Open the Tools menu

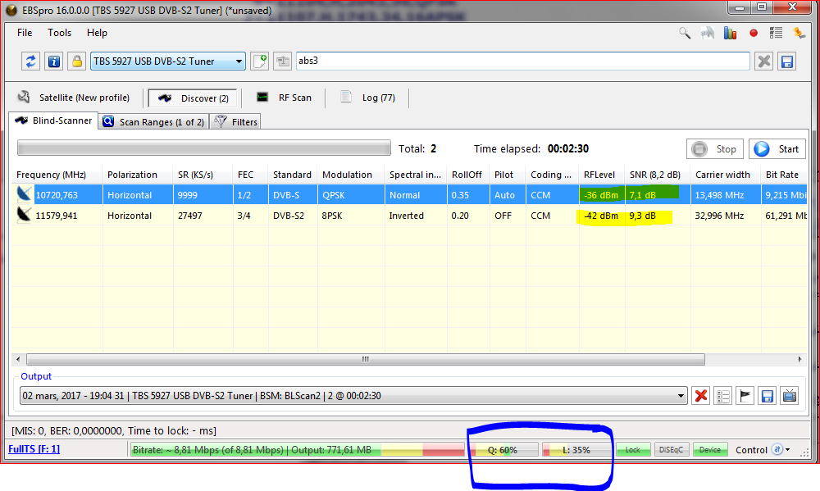coord(60,33)
